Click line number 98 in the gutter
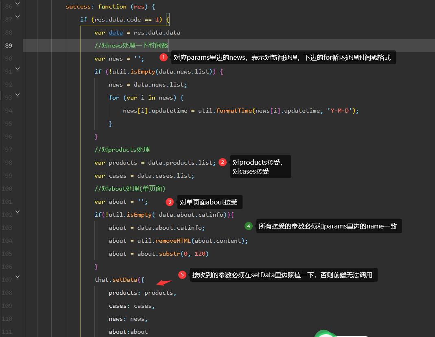This screenshot has height=337, width=435. tap(9, 163)
